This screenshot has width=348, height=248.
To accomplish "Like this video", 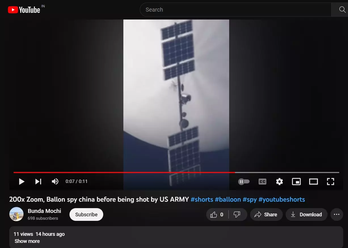I will pos(217,215).
